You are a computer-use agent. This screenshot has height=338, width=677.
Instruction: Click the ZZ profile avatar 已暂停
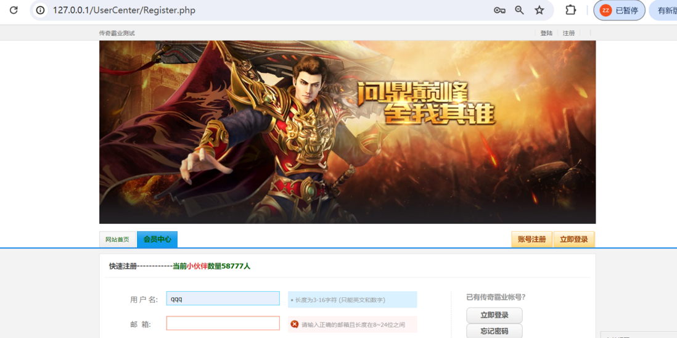coord(619,10)
